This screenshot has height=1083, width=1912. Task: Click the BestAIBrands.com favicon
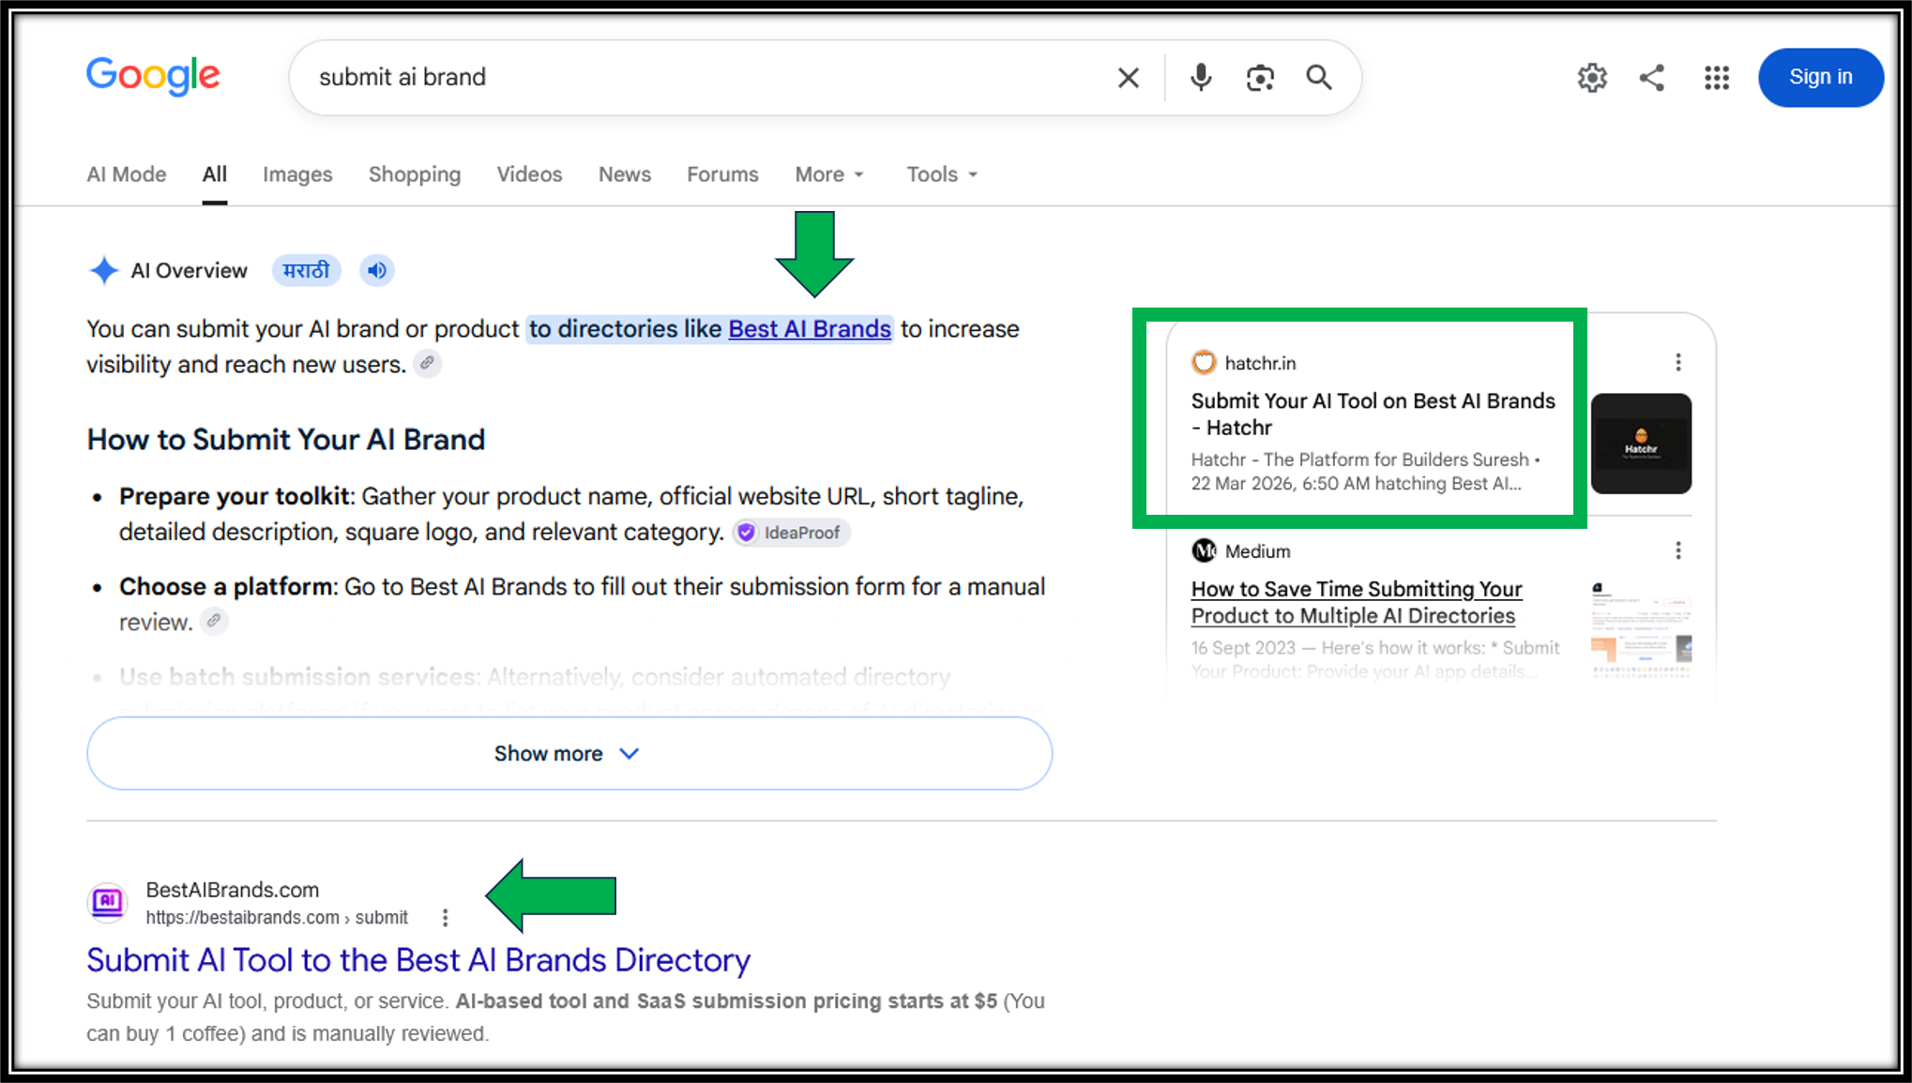(x=108, y=902)
